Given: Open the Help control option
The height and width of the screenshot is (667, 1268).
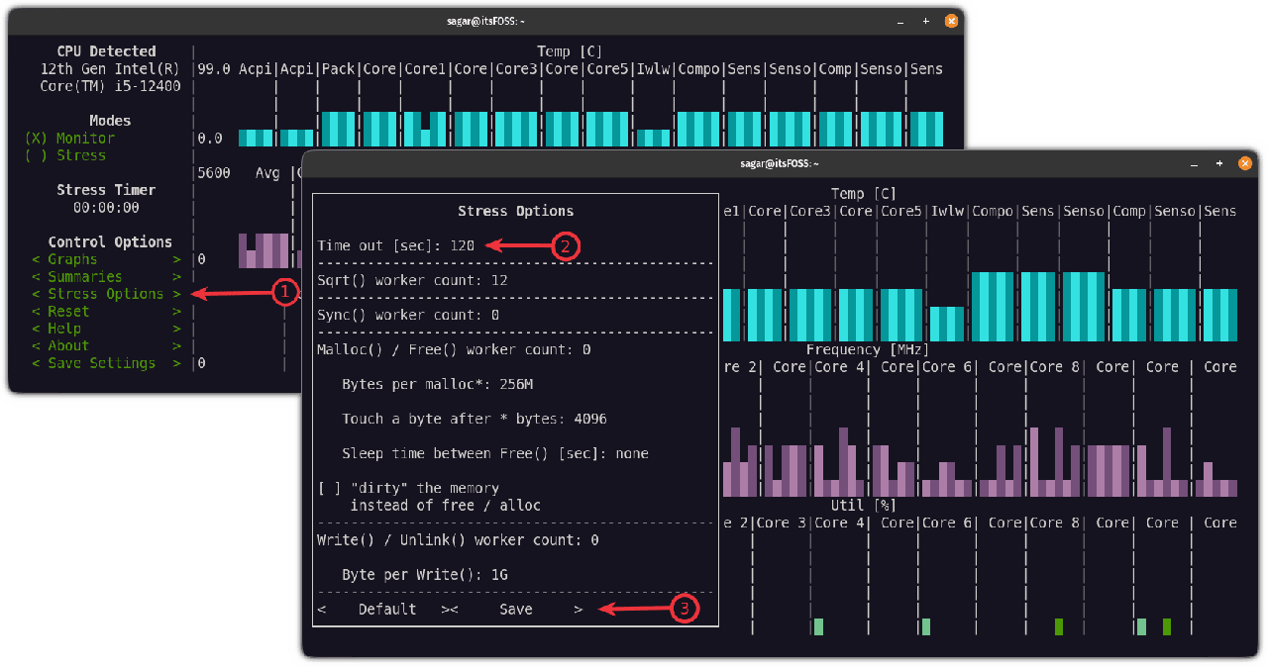Looking at the screenshot, I should pos(64,329).
